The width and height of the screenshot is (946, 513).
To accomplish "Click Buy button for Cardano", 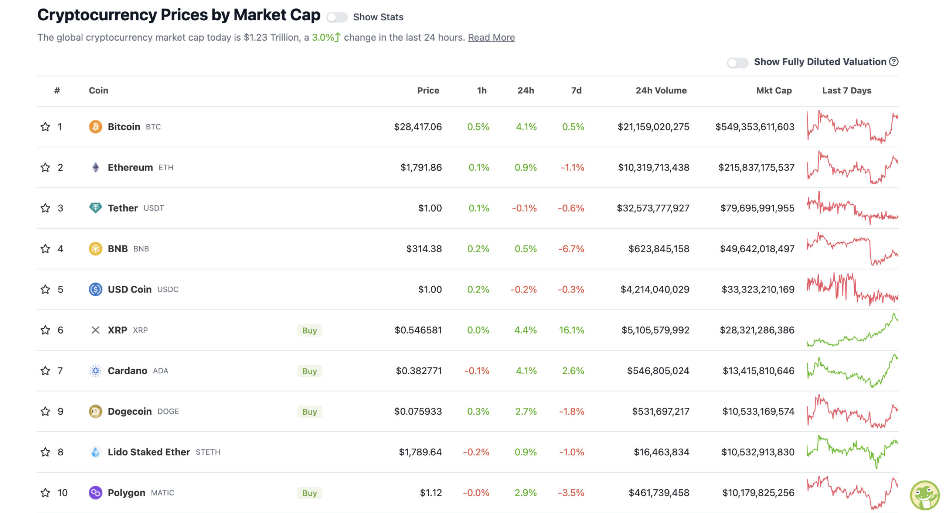I will point(309,371).
